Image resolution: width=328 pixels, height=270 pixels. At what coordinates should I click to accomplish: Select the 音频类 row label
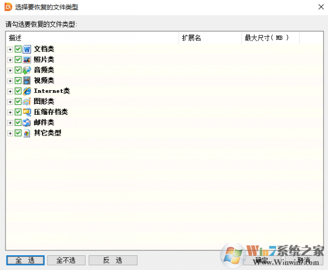[x=44, y=70]
